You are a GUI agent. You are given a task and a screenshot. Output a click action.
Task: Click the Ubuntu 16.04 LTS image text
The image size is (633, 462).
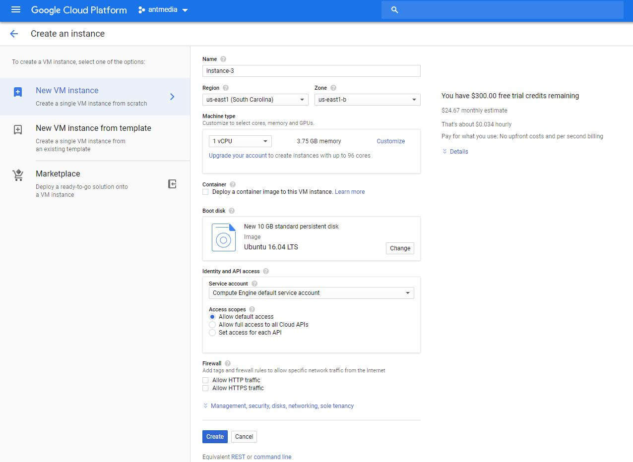tap(271, 247)
